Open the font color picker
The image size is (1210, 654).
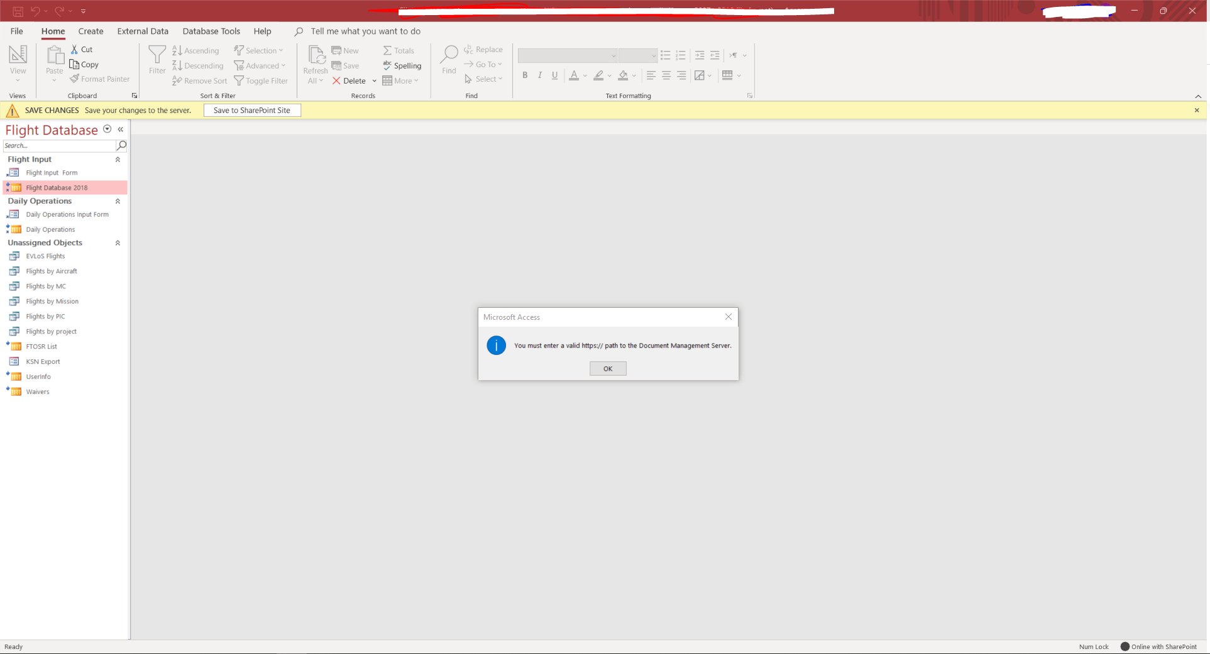tap(585, 75)
